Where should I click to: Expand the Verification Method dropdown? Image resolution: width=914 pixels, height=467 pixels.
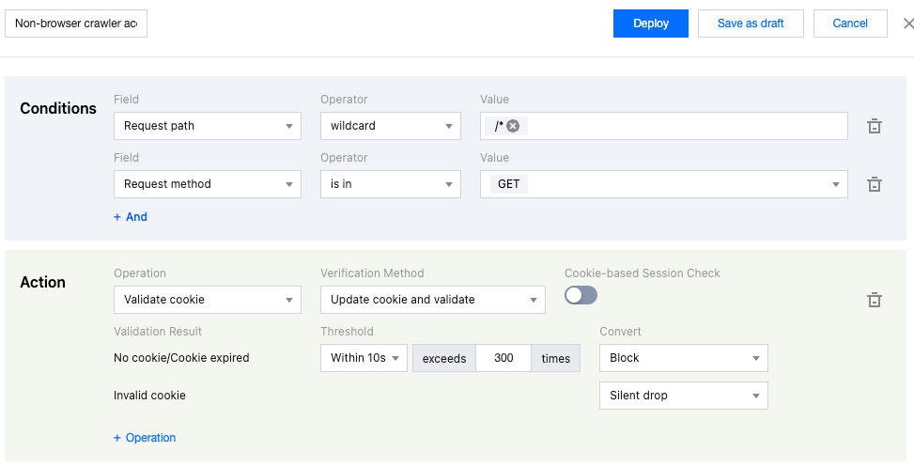coord(432,300)
